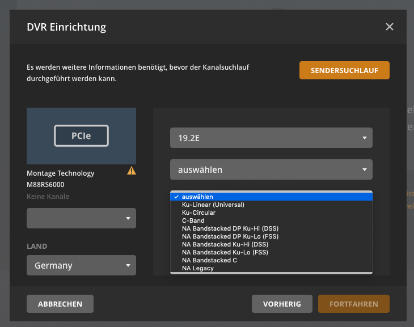414x327 pixels.
Task: Click ABBRECHEN to cancel setup
Action: coord(60,304)
